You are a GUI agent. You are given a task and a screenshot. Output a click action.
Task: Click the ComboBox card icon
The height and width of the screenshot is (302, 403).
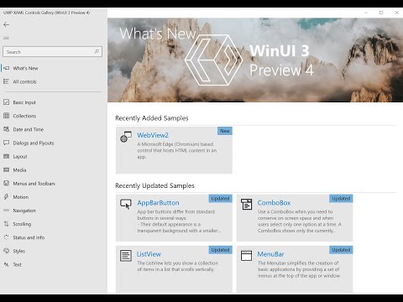coord(247,204)
